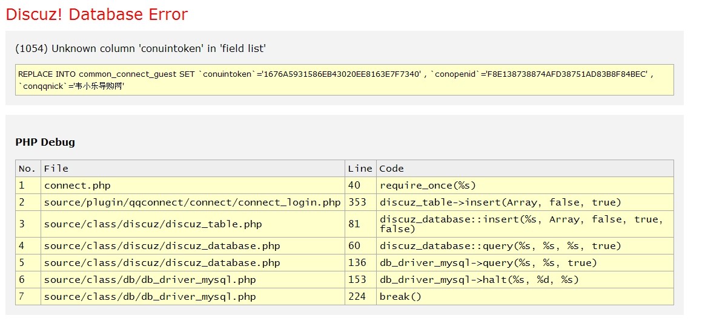Click the "Unknown column 'conuintoken'" error message
Image resolution: width=728 pixels, height=324 pixels.
tap(141, 48)
